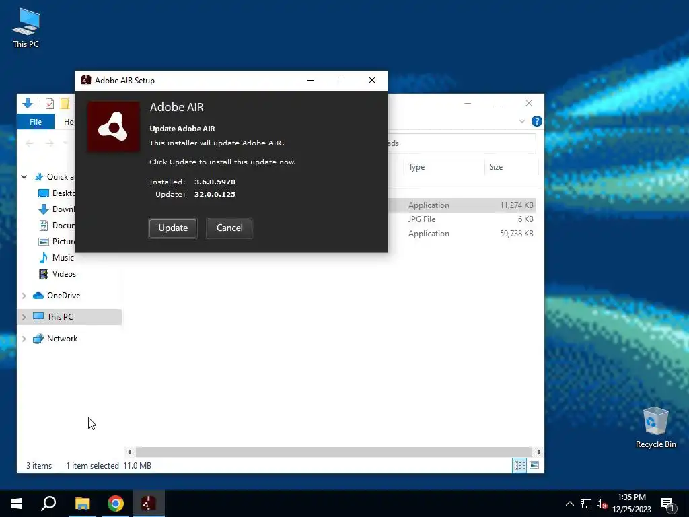Click the Adobe AIR logo in the installer
689x517 pixels.
click(x=114, y=127)
